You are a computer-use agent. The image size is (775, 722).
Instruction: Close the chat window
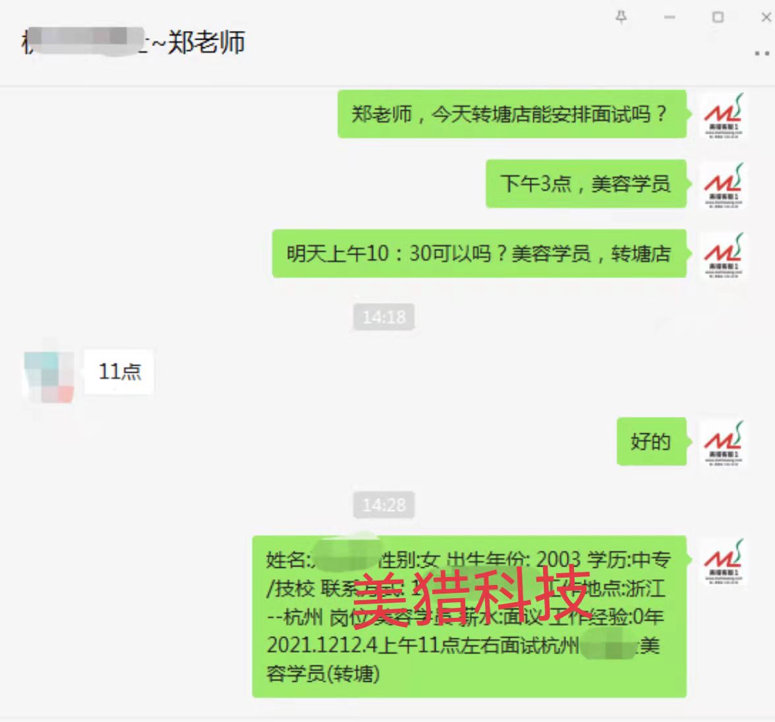766,17
